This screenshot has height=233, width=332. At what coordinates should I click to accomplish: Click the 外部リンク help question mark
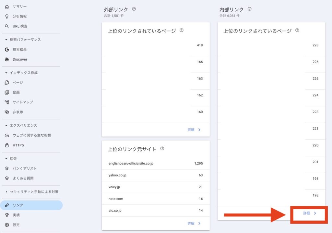(x=134, y=9)
